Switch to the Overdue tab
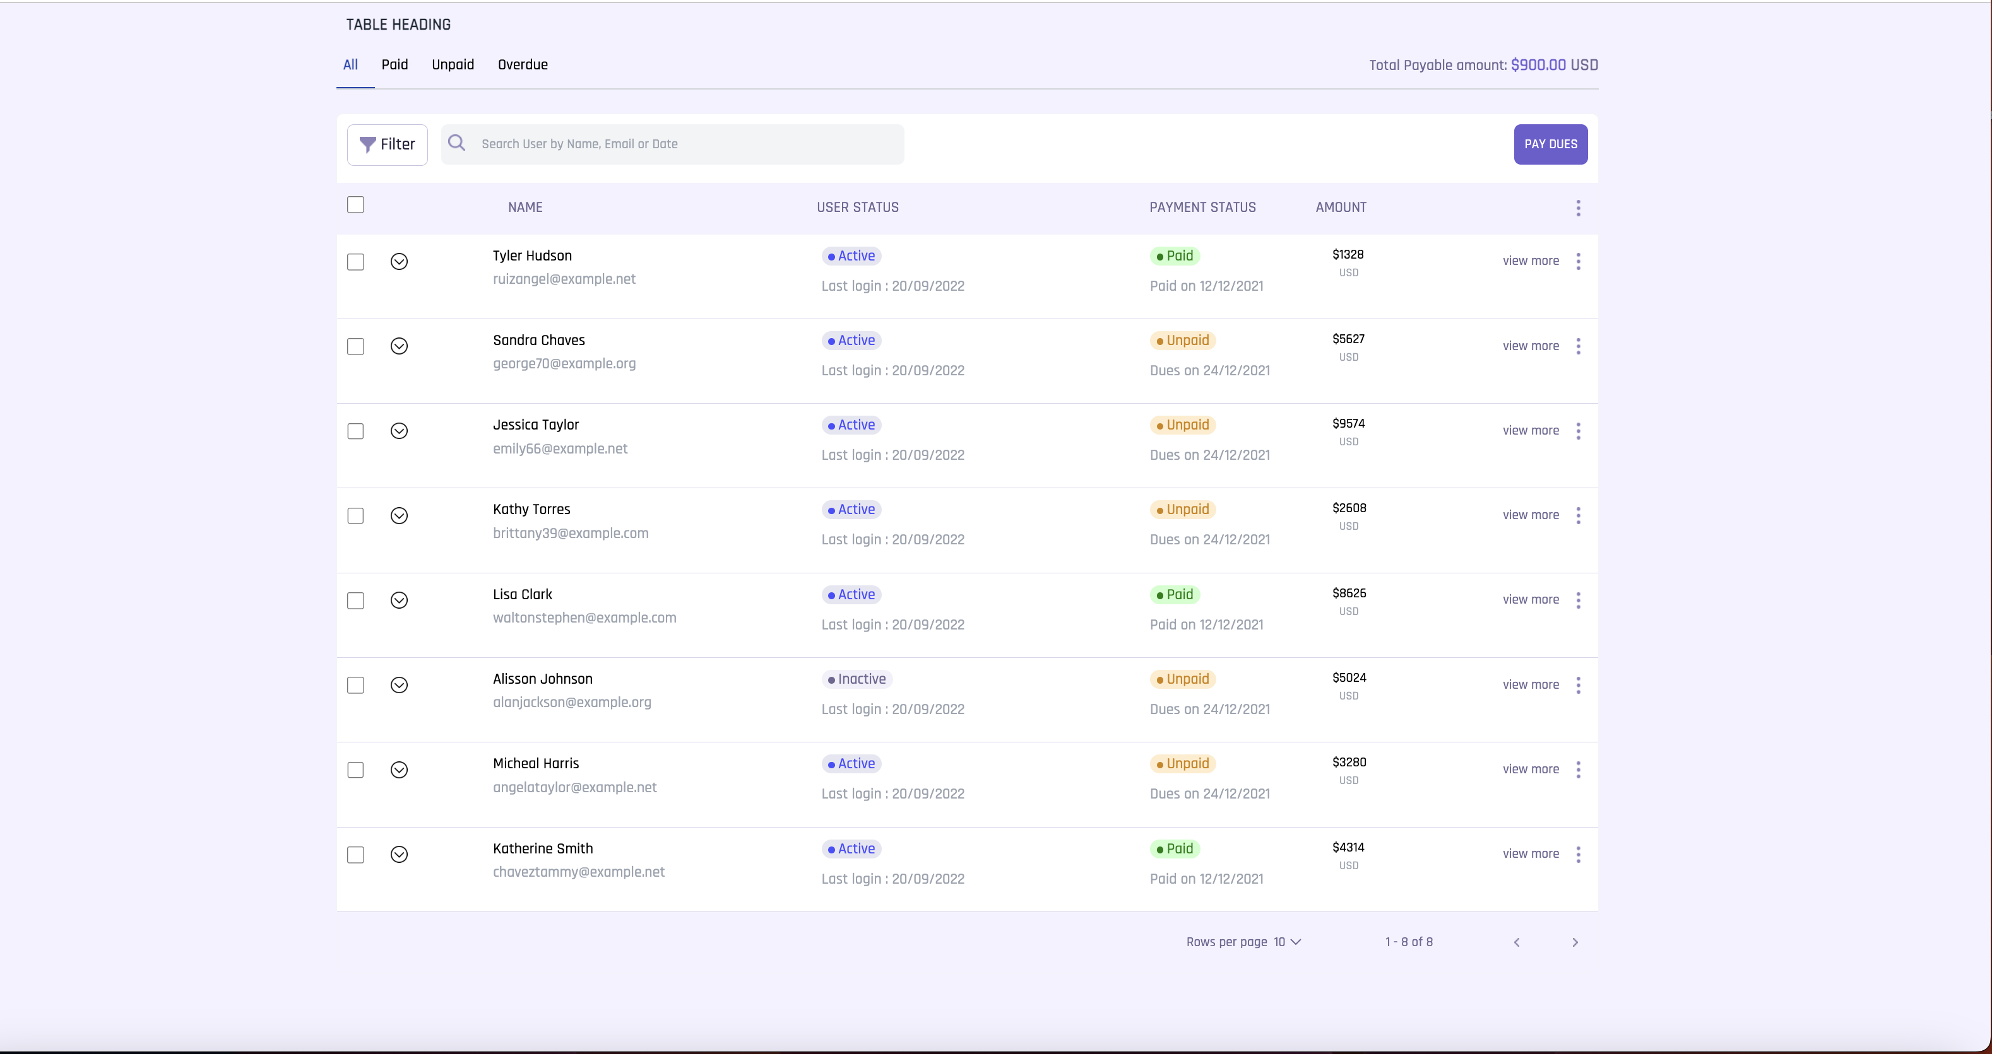This screenshot has height=1054, width=1992. (x=523, y=65)
